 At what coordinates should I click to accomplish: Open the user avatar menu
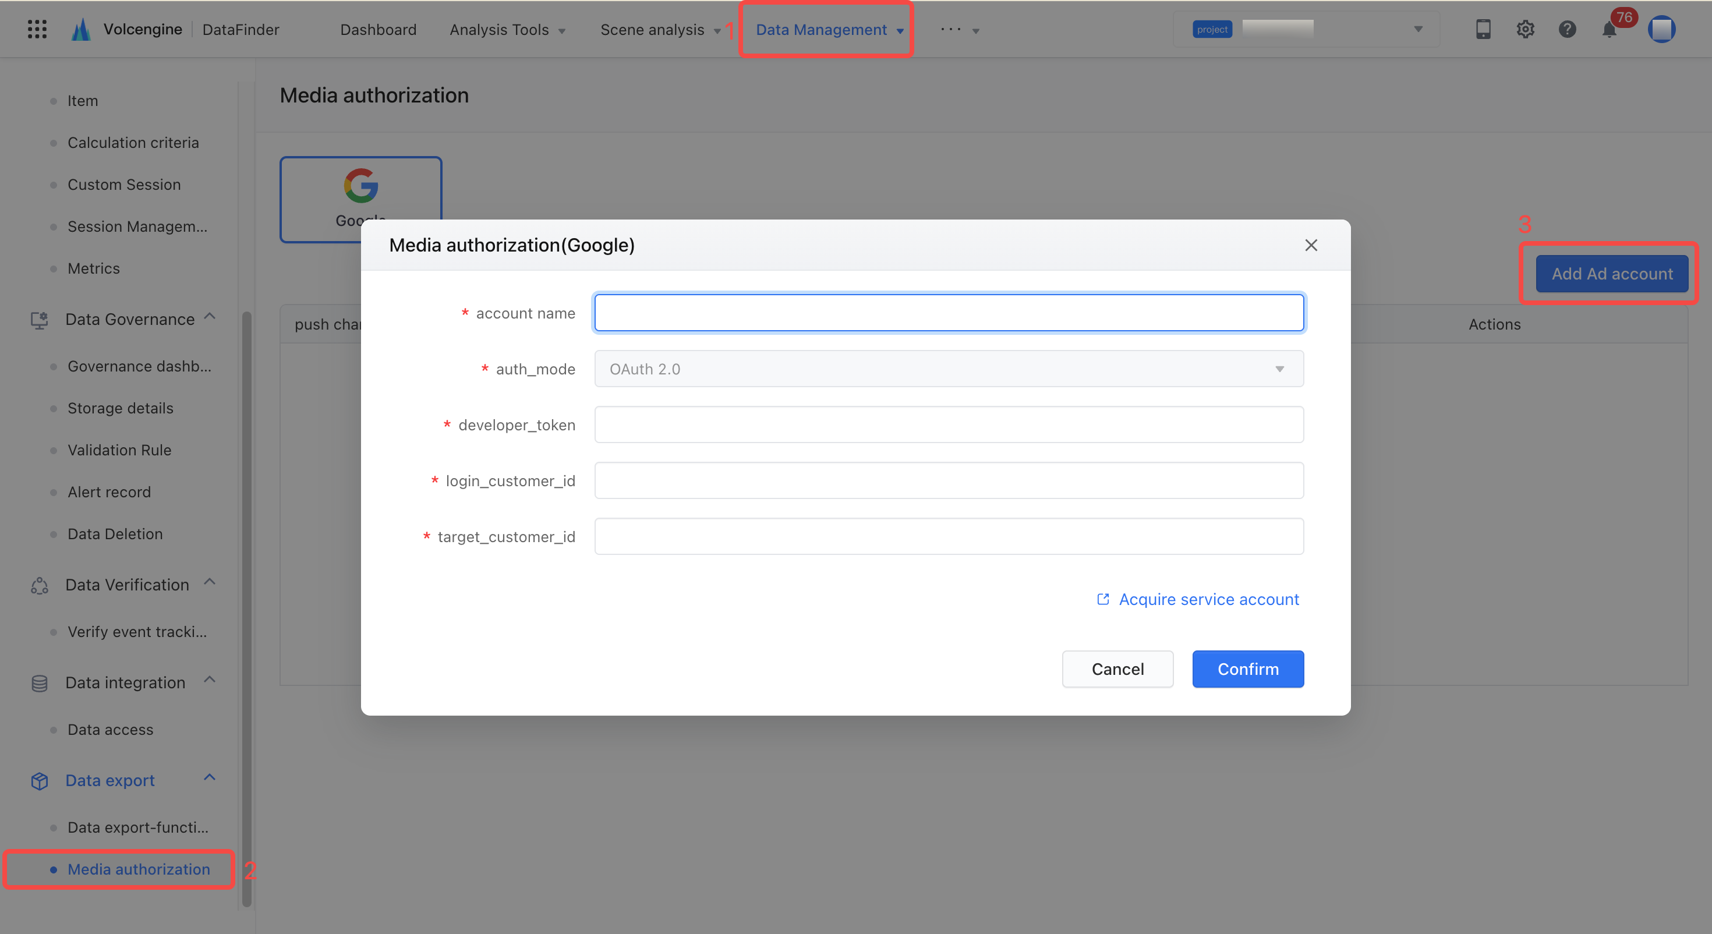point(1661,29)
